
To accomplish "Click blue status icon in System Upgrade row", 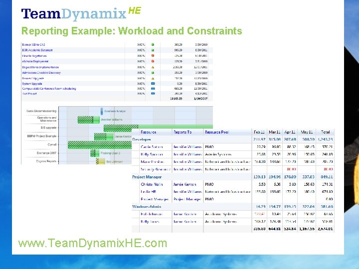I will (x=153, y=84).
